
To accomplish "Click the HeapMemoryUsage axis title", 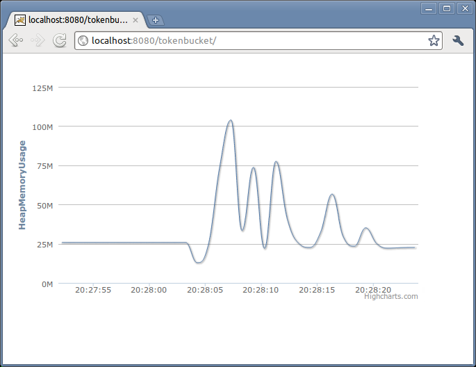I will pyautogui.click(x=22, y=185).
